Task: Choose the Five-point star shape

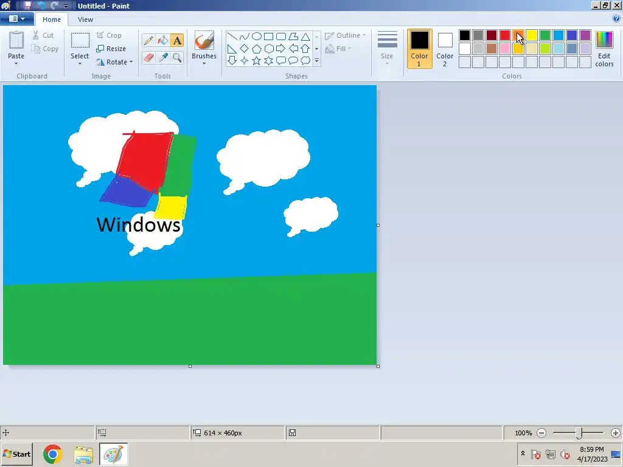Action: (x=257, y=60)
